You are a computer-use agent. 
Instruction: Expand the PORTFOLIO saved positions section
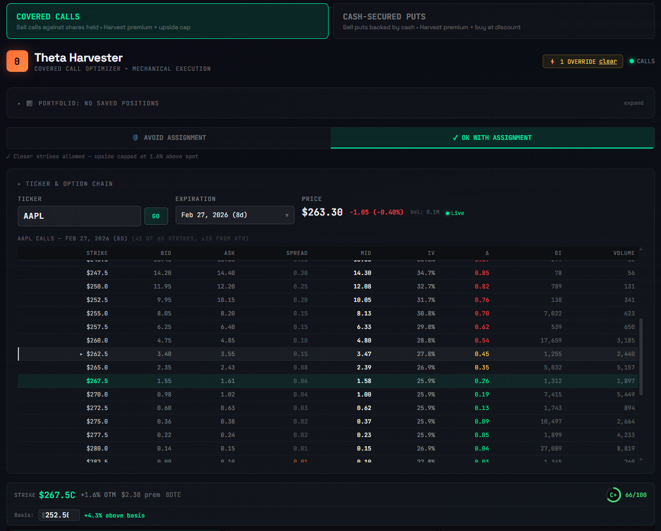pos(633,103)
